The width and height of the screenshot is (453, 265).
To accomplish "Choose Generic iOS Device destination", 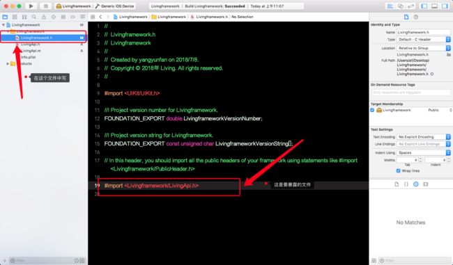I will click(115, 6).
